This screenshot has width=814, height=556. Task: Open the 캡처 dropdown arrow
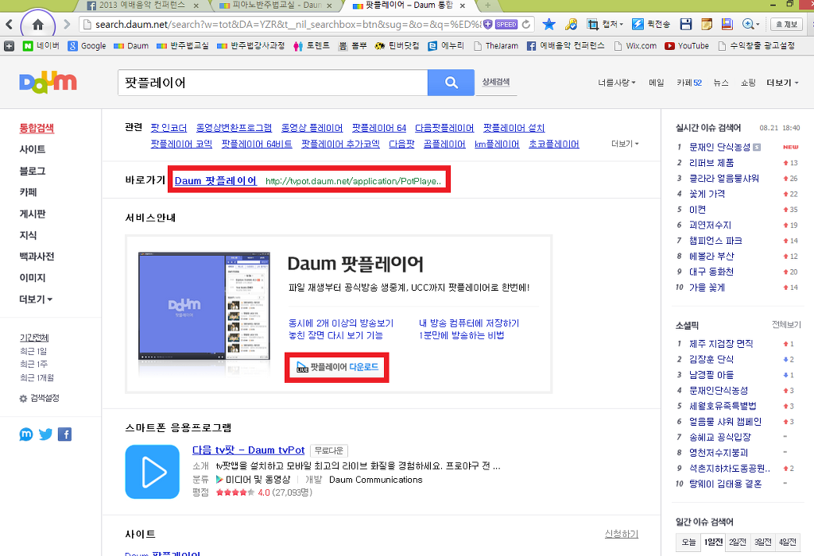tap(622, 25)
